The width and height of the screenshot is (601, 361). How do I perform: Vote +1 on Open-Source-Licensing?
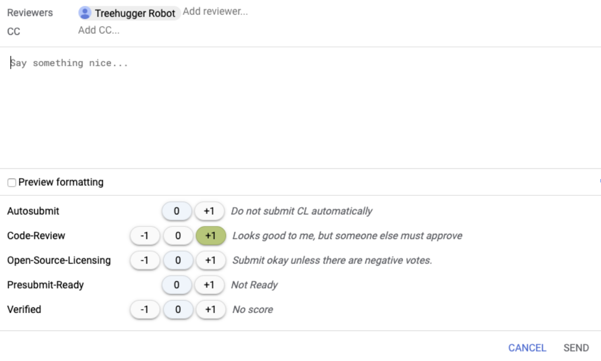(211, 260)
